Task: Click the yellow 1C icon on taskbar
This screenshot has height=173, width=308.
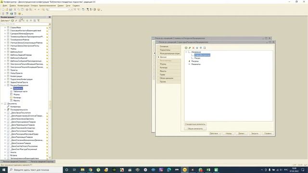Action: [185, 170]
